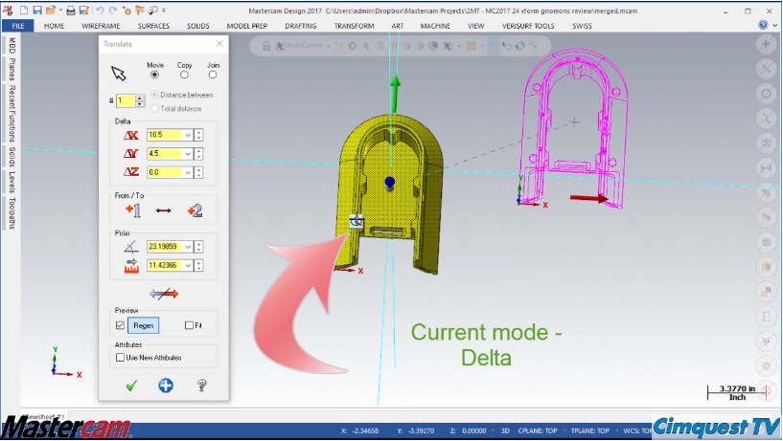The height and width of the screenshot is (441, 783).
Task: Click the To point +2 icon
Action: click(x=195, y=210)
